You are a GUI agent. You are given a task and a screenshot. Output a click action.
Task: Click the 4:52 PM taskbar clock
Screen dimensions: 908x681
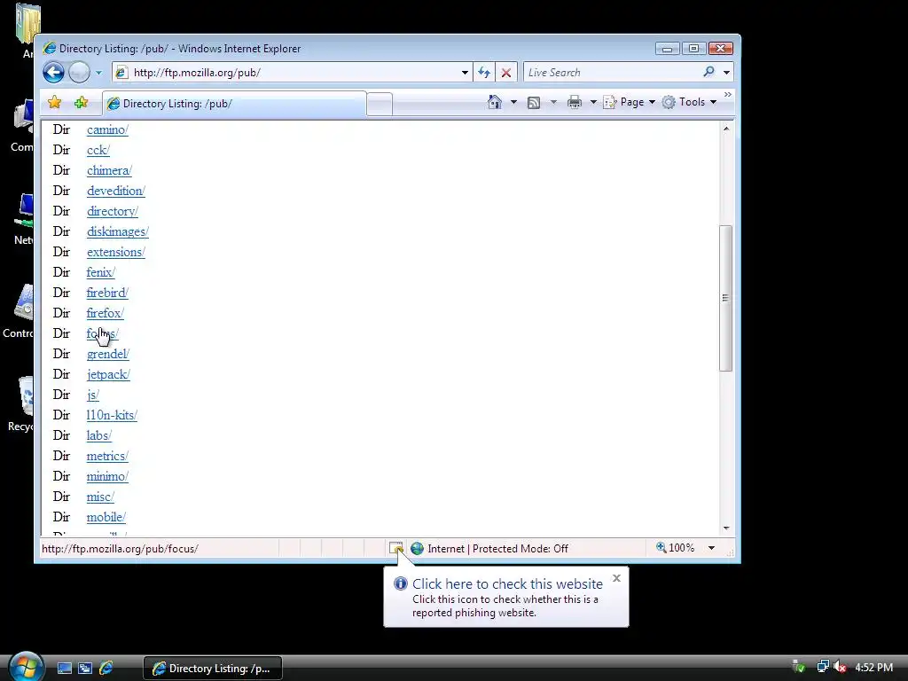pos(873,667)
